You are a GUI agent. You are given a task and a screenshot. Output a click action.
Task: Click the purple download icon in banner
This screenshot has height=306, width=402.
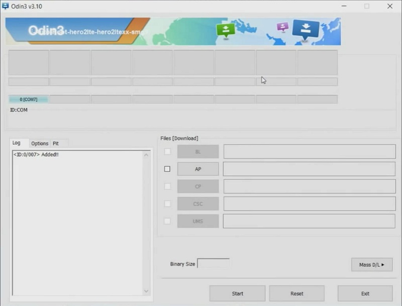(282, 27)
